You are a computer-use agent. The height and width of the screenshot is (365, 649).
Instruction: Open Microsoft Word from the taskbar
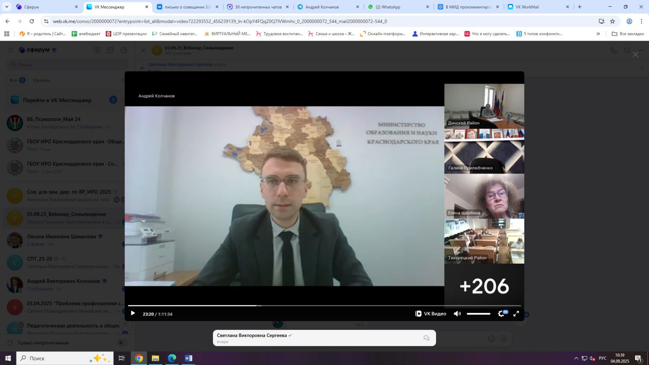[188, 358]
